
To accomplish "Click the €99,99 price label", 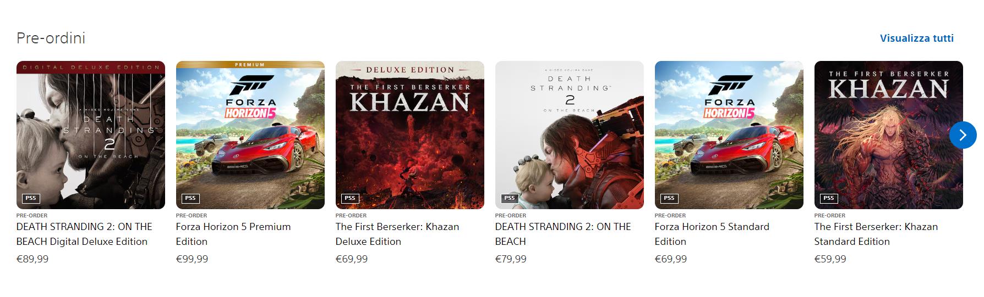I will tap(192, 259).
